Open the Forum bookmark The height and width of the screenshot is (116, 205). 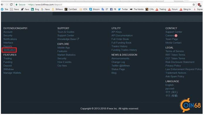point(173,9)
